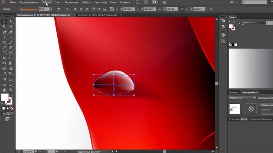Click the Recolor Artwork wheel icon
273x153 pixels.
click(x=58, y=9)
